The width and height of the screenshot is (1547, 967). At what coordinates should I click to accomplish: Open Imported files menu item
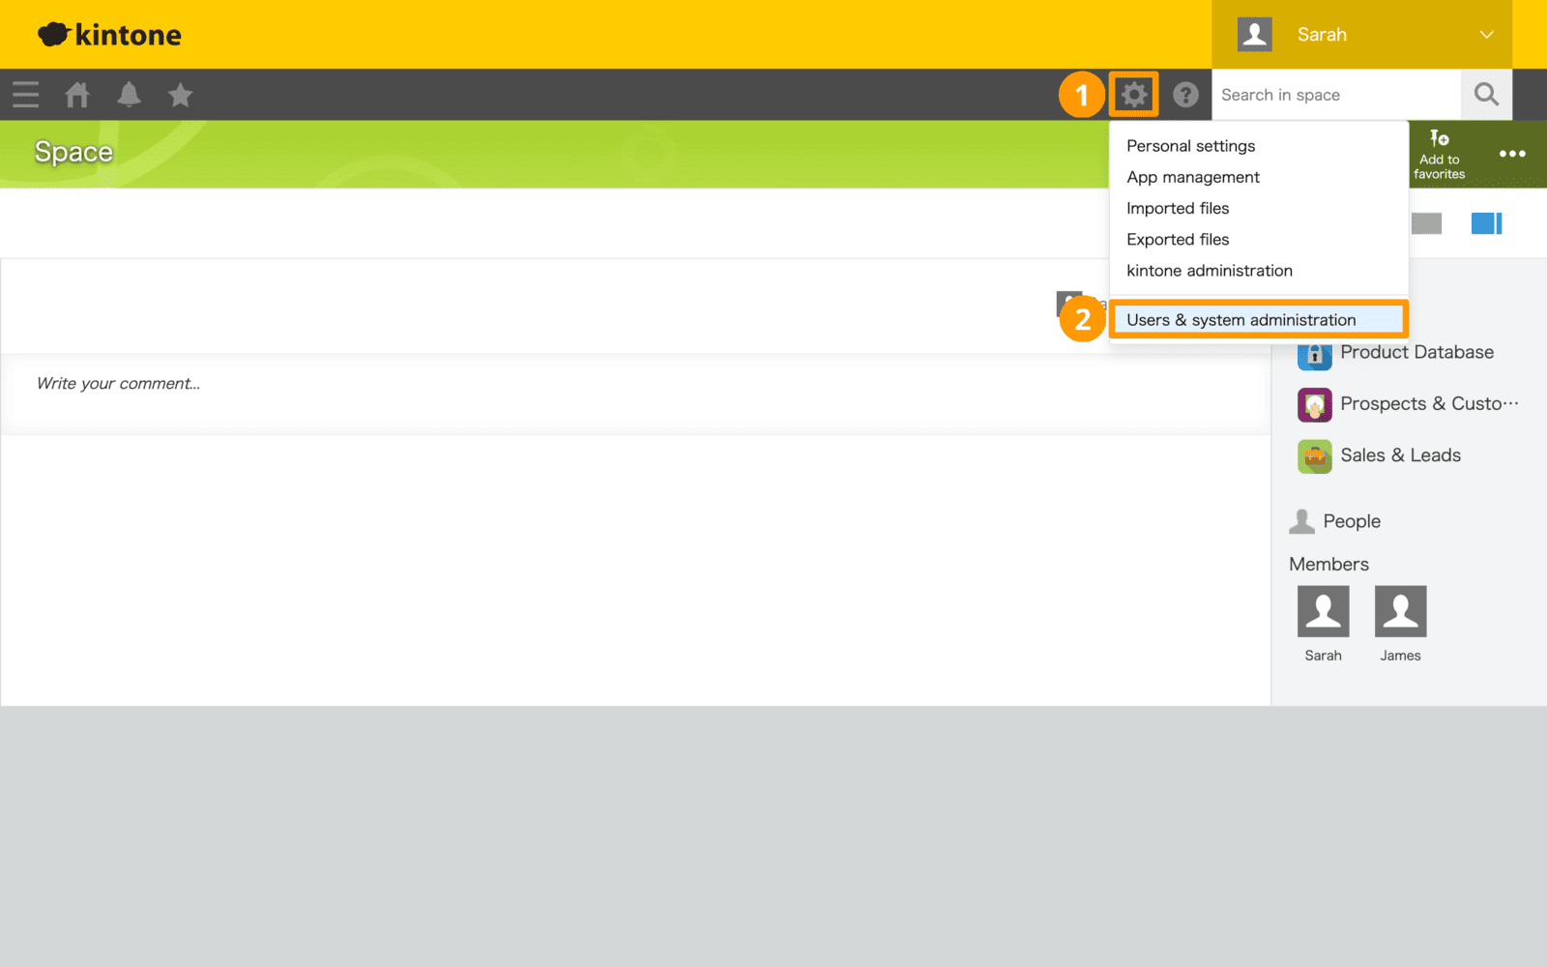[1178, 208]
